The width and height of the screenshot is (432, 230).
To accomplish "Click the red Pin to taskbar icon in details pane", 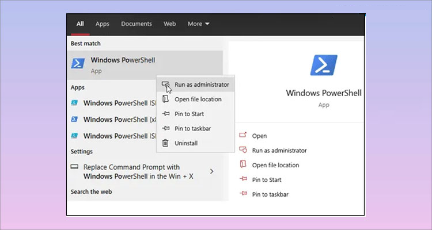I will pyautogui.click(x=243, y=193).
